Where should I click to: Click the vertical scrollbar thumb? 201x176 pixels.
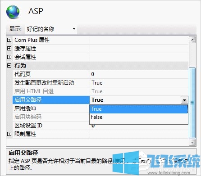[x=192, y=103]
